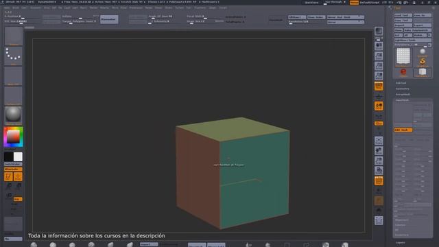Image resolution: width=439 pixels, height=247 pixels.
Task: Toggle PolyF polyframe display
Action: (379, 180)
